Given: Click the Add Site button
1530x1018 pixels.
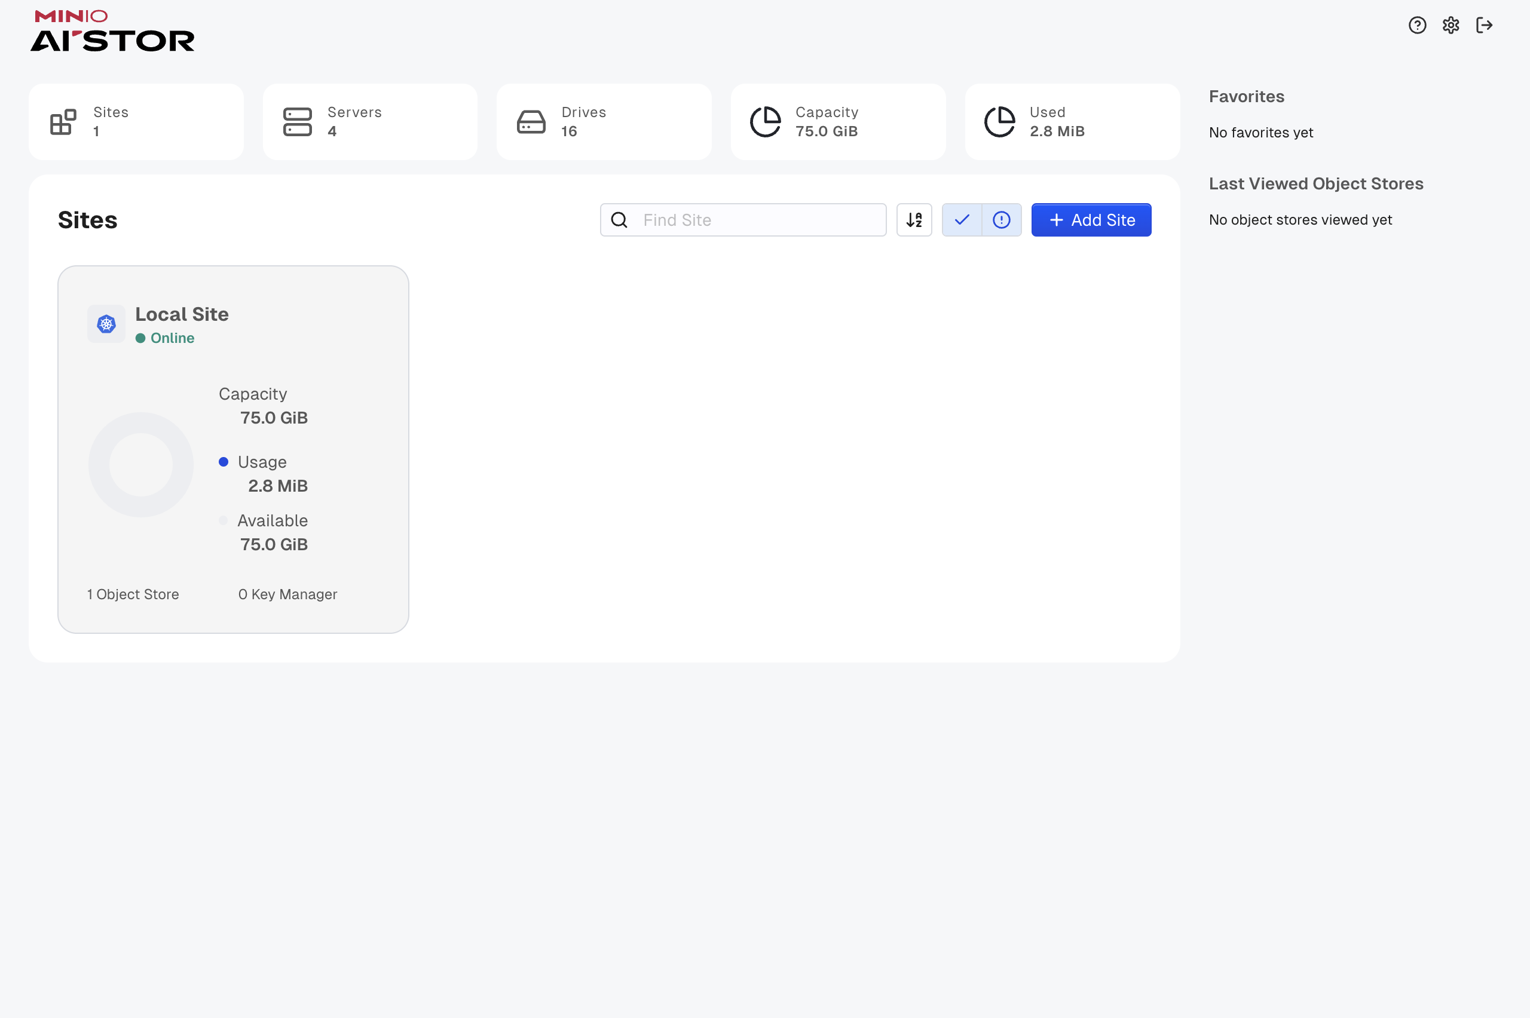Looking at the screenshot, I should tap(1091, 220).
